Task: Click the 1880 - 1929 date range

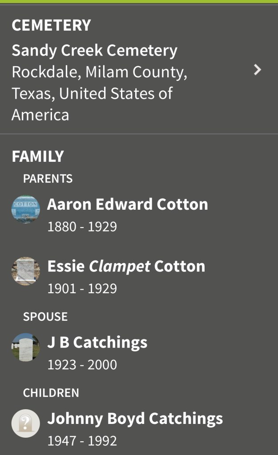Action: pyautogui.click(x=82, y=227)
